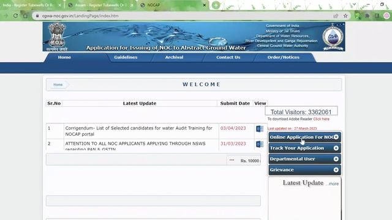392x220 pixels.
Task: Reload the page with the refresh icon
Action: pyautogui.click(x=15, y=16)
